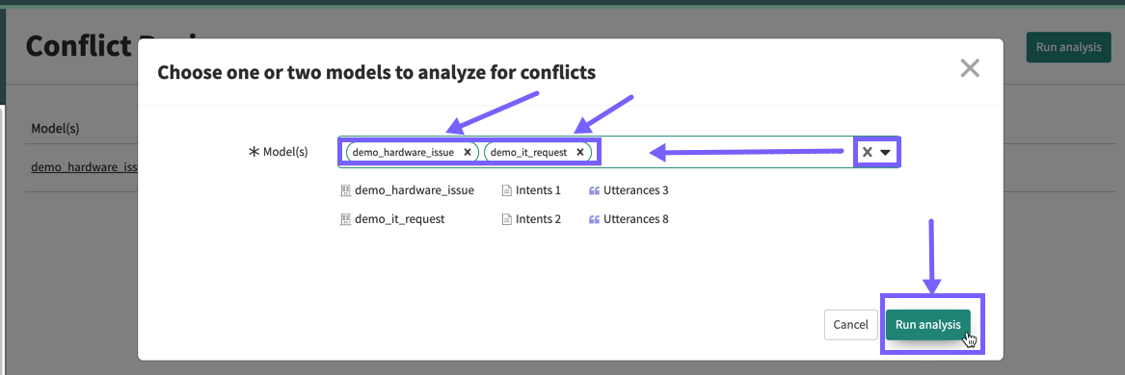Close the conflict analysis dialog
The image size is (1125, 375).
tap(970, 68)
